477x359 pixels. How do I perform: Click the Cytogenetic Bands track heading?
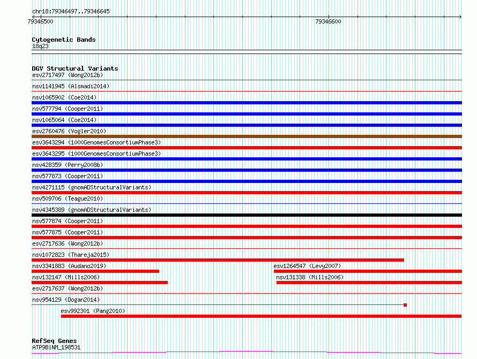pyautogui.click(x=64, y=40)
